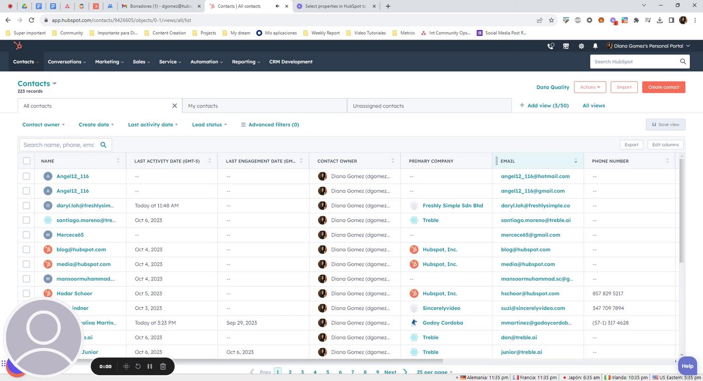The image size is (703, 381).
Task: Restart the screen recording
Action: pos(138,366)
